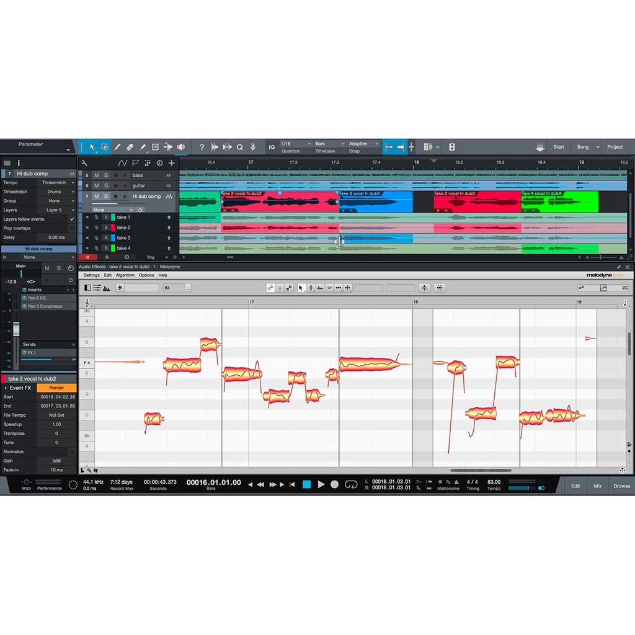Screen dimensions: 635x635
Task: Open Melodyne Help menu
Action: [162, 275]
